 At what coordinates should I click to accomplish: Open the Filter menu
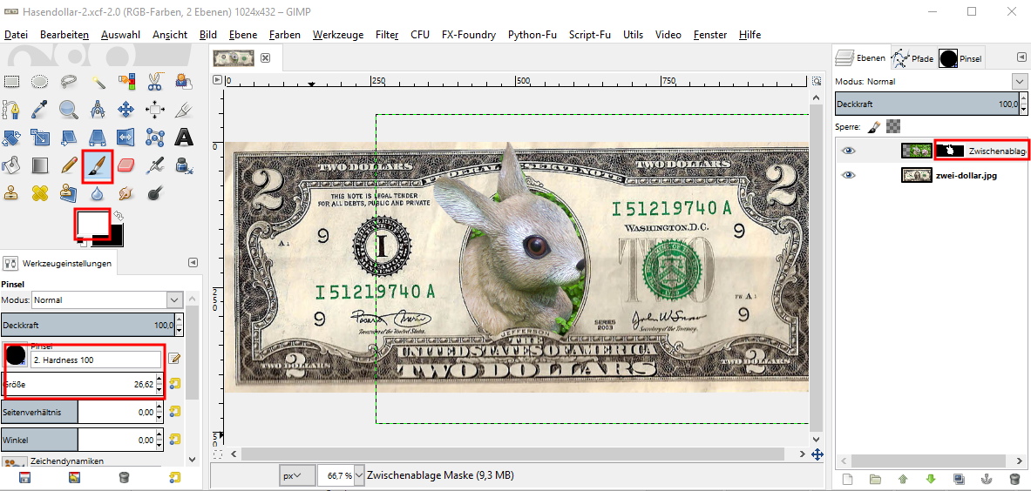pos(387,35)
